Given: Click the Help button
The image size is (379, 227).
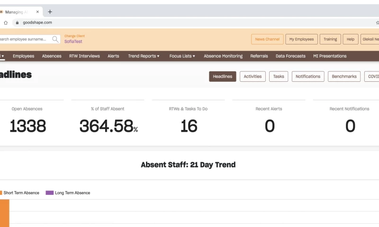Looking at the screenshot, I should click(351, 39).
